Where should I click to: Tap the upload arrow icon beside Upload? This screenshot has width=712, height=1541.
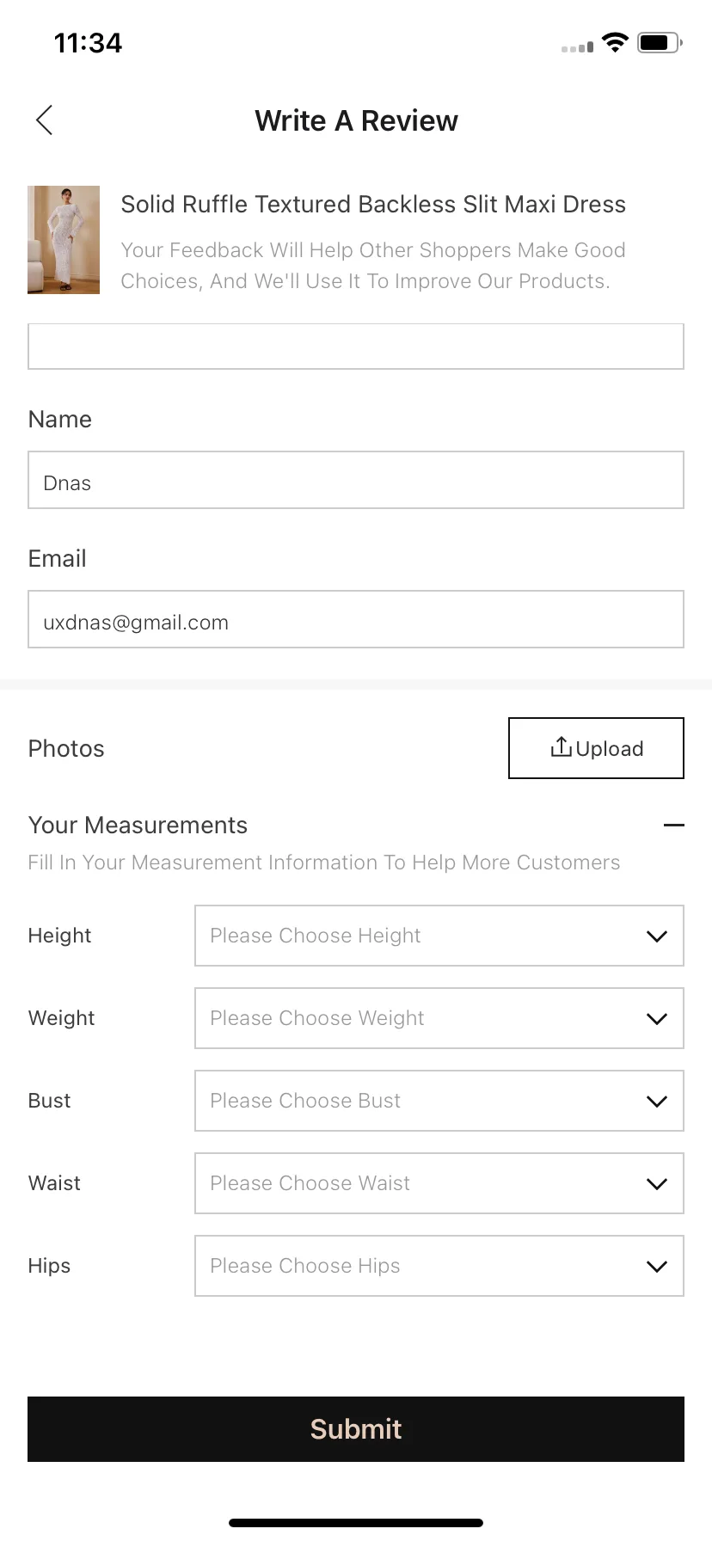pos(561,747)
